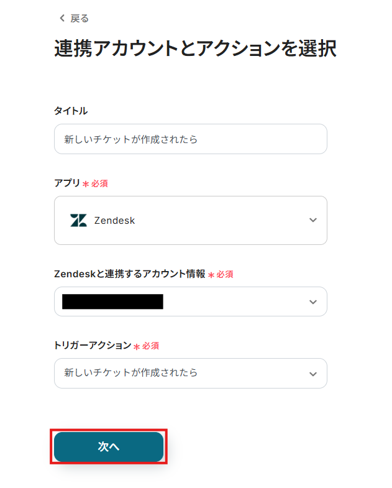Click the back chevron arrow icon

(62, 18)
